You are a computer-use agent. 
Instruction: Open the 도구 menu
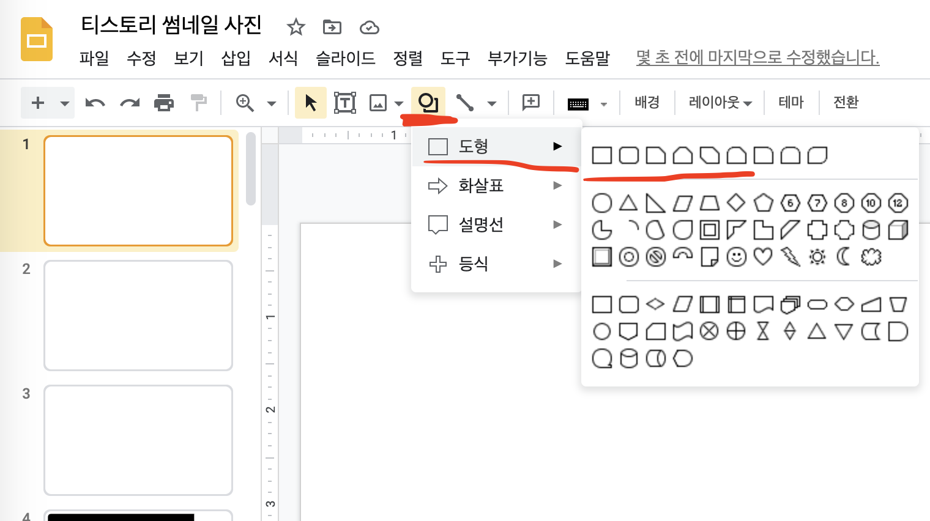pos(455,58)
